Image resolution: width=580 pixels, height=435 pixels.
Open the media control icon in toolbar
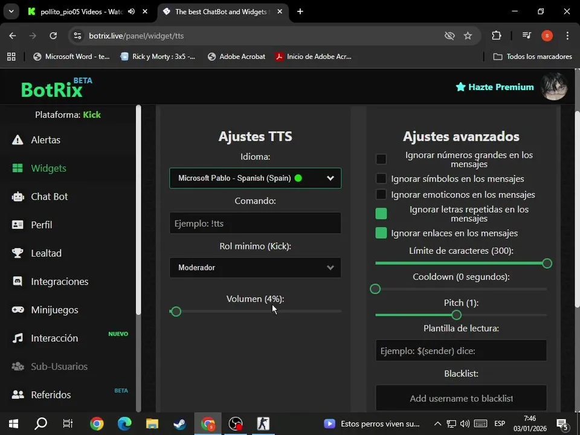pos(527,36)
